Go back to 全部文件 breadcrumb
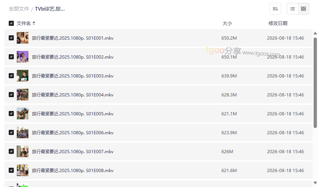 coord(19,9)
